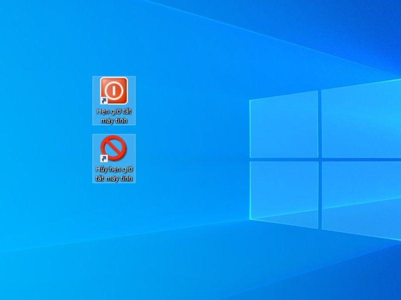Click the "Hủy hẹn giờ tắt máy tính" label
401x300 pixels.
click(114, 173)
